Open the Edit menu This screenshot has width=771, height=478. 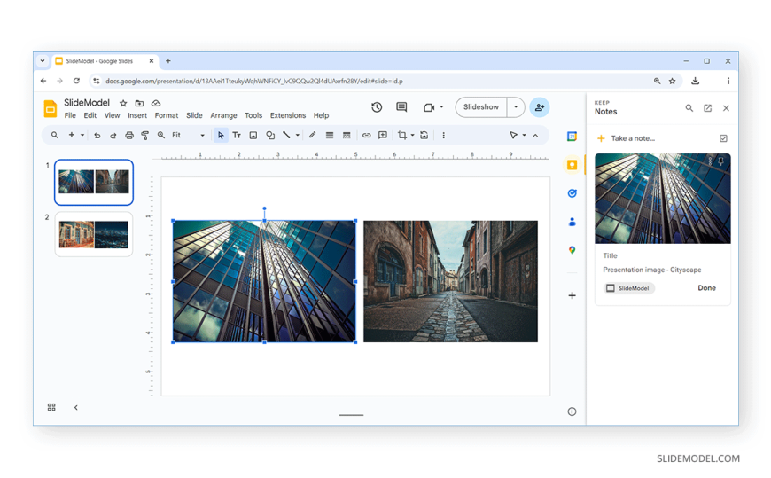pos(90,115)
